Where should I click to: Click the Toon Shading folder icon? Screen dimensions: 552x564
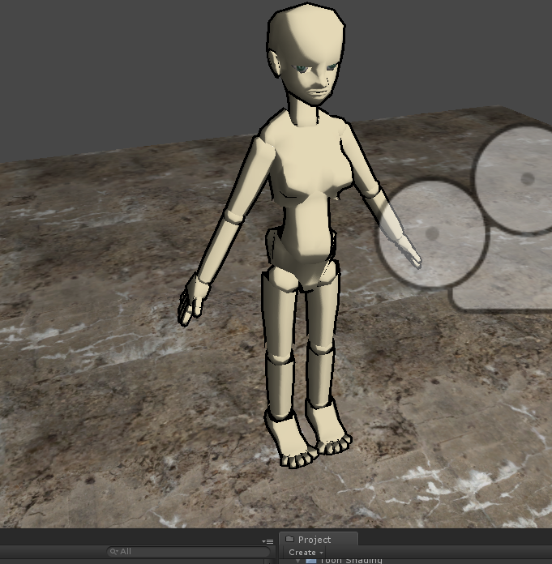(310, 560)
